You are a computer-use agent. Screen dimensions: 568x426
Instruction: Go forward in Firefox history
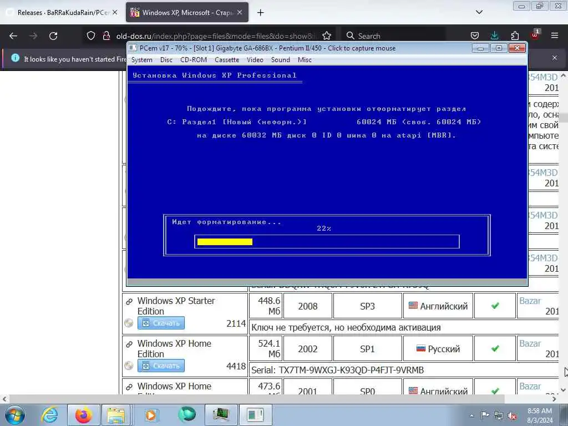pos(33,36)
